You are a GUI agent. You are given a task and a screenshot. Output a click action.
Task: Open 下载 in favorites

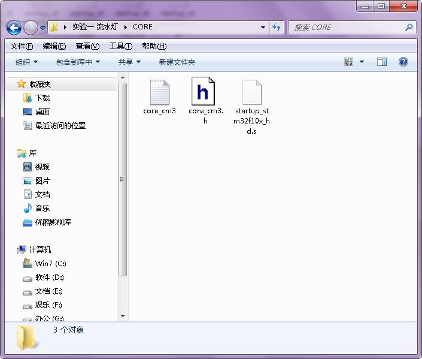coord(42,98)
